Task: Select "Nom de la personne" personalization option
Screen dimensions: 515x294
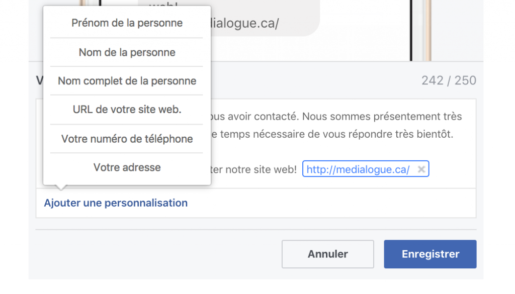Action: (x=126, y=52)
